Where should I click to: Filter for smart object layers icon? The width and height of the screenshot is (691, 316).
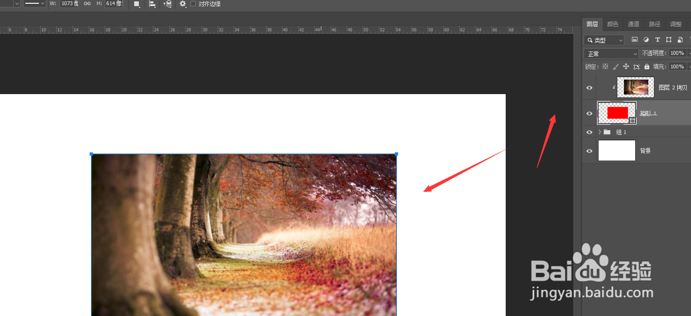coord(680,40)
